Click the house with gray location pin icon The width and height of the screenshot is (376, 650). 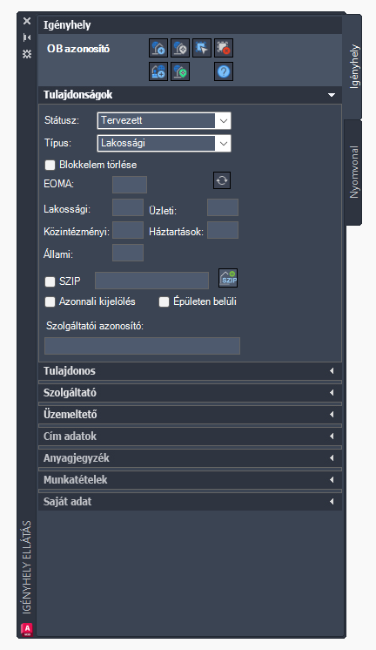[180, 48]
